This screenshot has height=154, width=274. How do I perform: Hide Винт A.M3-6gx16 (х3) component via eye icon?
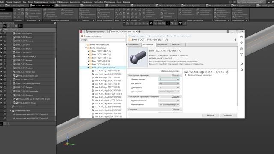pos(1,99)
